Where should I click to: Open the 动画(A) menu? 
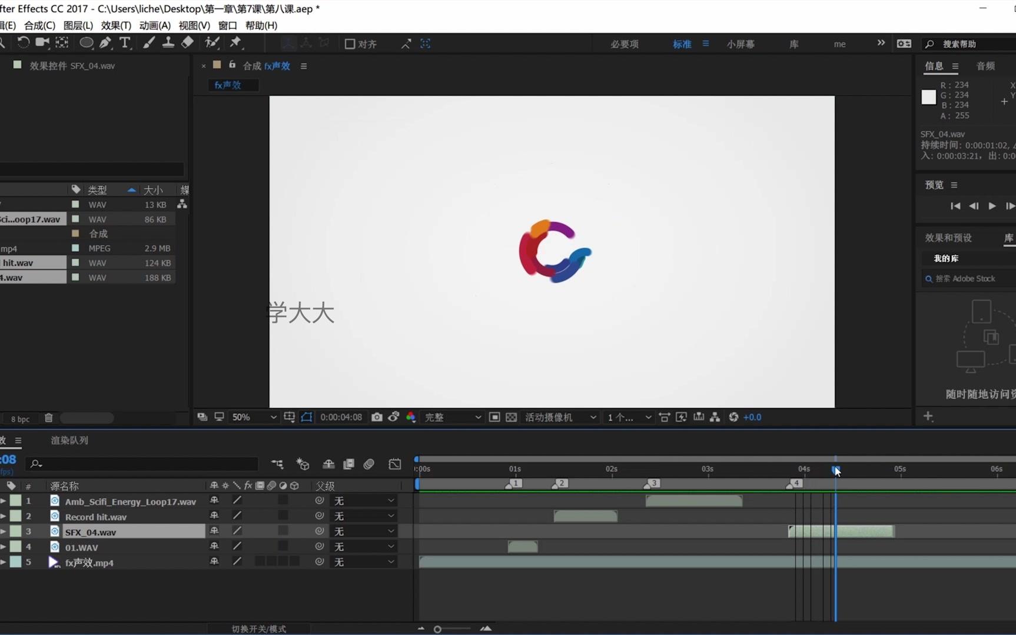[x=155, y=25]
